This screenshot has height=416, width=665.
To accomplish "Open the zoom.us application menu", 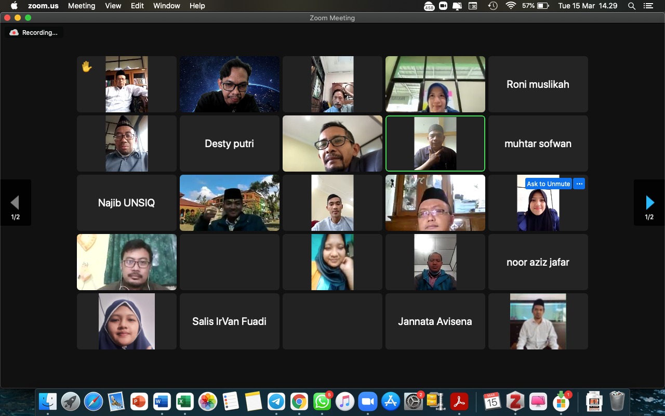I will (44, 6).
